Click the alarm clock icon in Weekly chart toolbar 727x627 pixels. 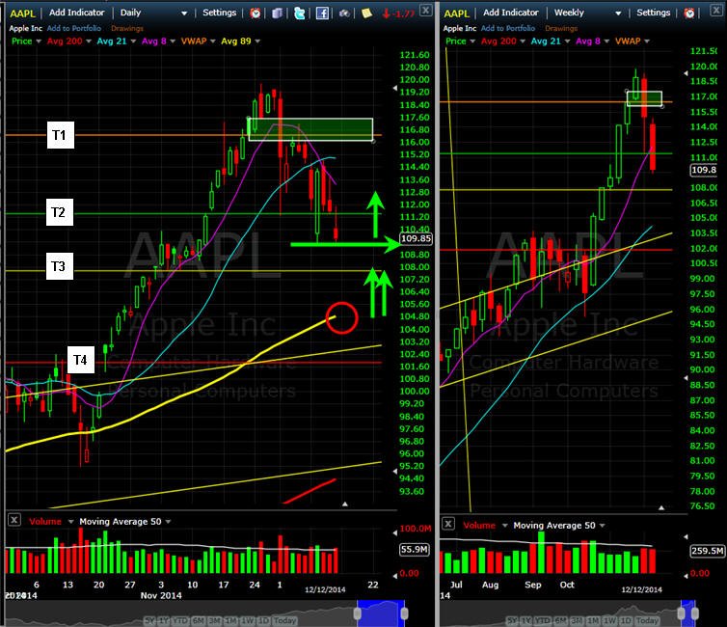(x=689, y=13)
